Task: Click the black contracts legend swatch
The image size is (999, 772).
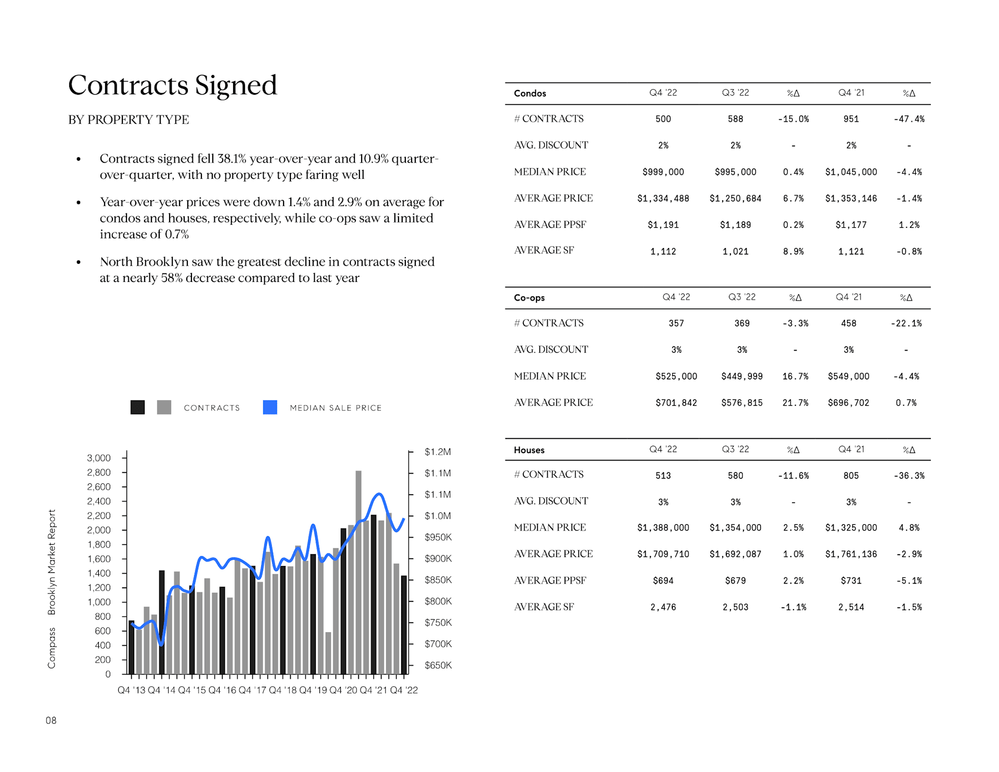Action: tap(137, 407)
